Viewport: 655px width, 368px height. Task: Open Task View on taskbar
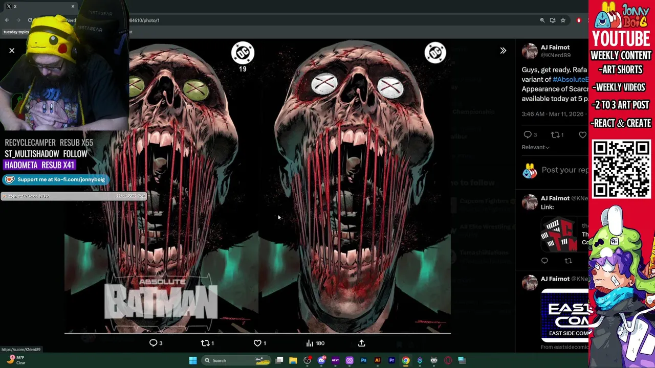[x=279, y=360]
